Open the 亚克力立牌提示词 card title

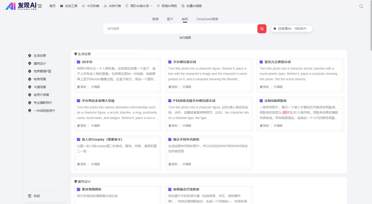pos(277,62)
